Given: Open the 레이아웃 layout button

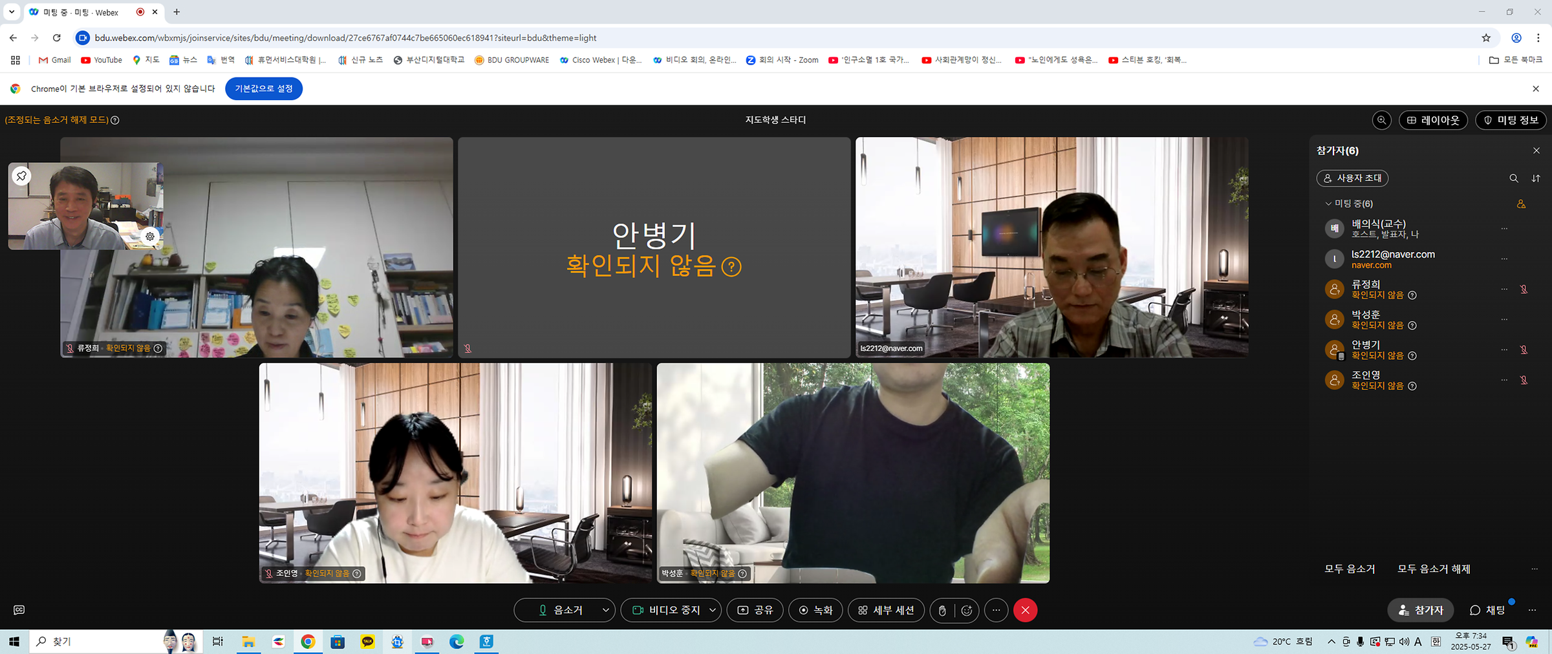Looking at the screenshot, I should (1433, 120).
